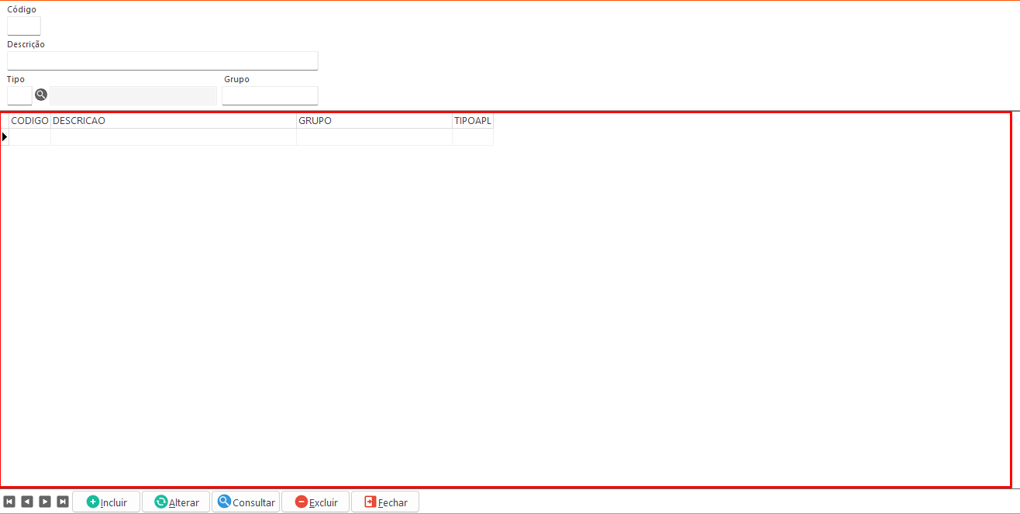Jump to the last record
Viewport: 1020px width, 514px height.
(63, 502)
